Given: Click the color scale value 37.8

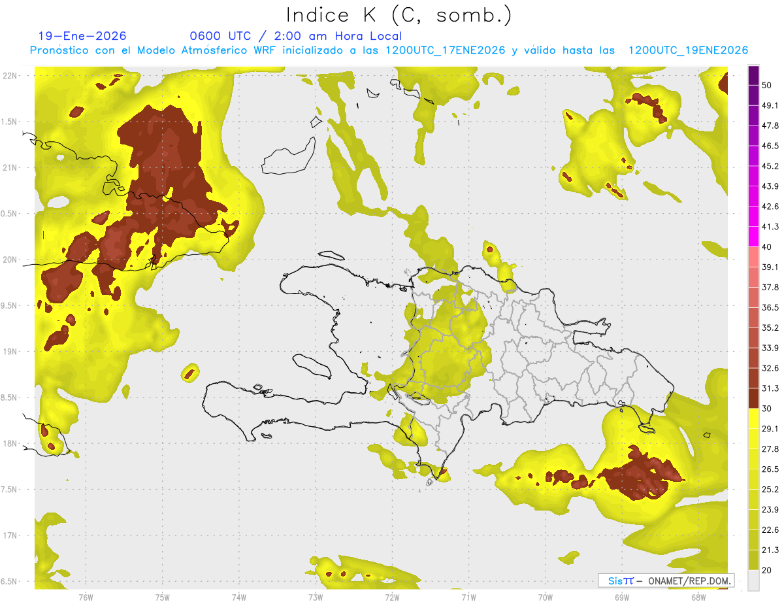Looking at the screenshot, I should pos(770,287).
